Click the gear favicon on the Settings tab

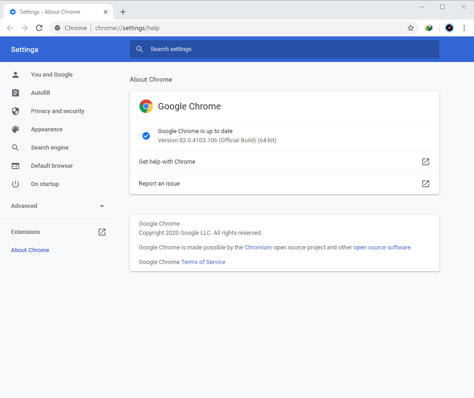coord(13,12)
